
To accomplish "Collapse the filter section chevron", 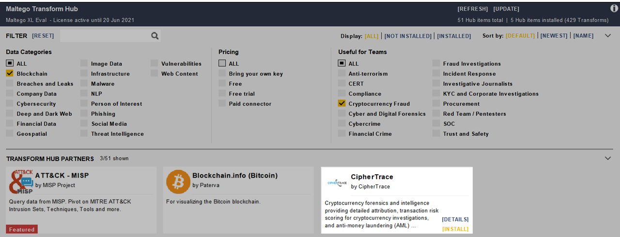I will coord(608,35).
